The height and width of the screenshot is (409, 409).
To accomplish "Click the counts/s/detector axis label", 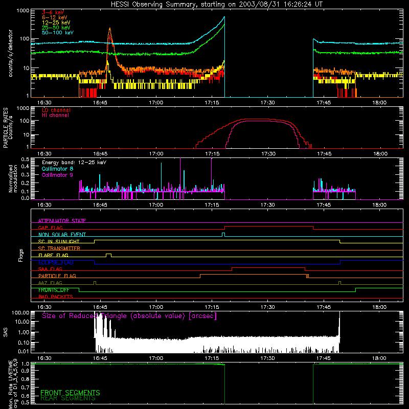I will pos(11,53).
